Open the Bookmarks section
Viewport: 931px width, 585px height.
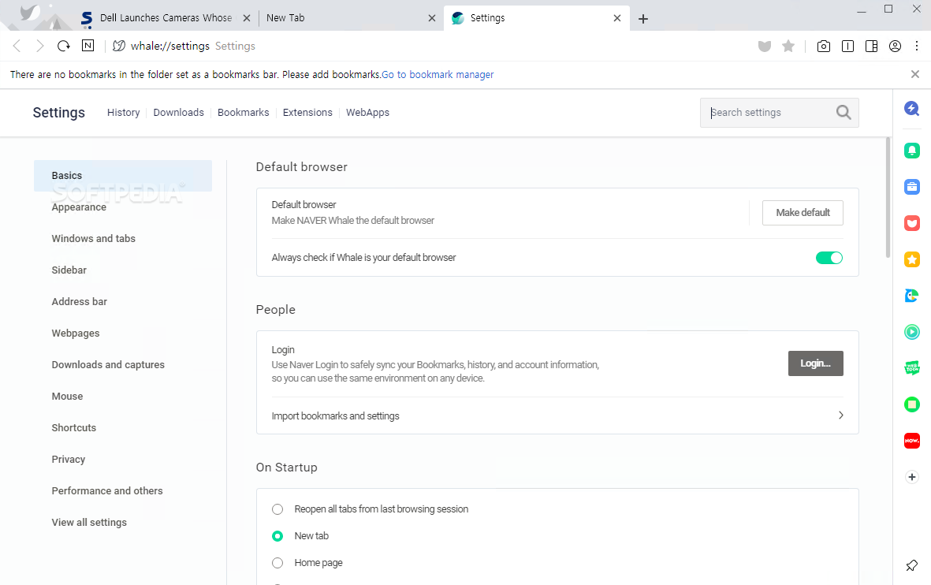[244, 112]
